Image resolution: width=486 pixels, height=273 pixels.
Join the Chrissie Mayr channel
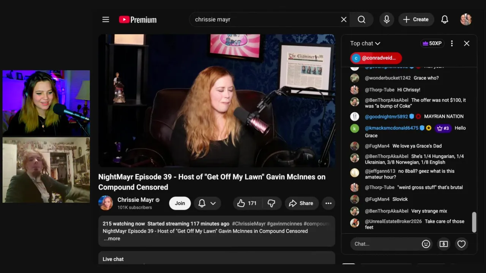[180, 203]
